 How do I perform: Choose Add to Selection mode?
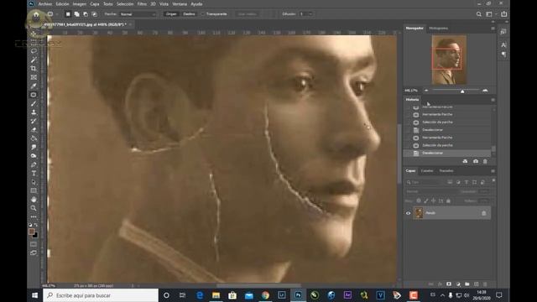coord(76,14)
